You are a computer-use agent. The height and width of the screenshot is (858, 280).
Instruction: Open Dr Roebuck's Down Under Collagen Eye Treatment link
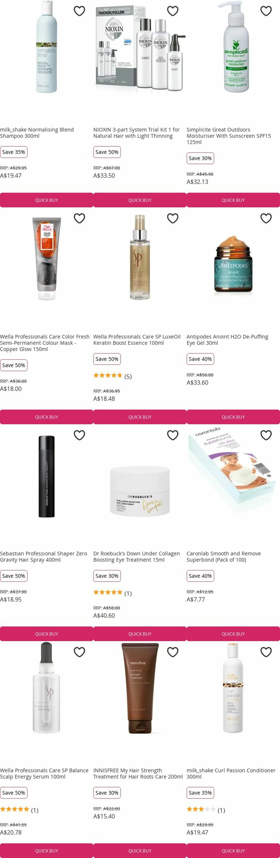click(137, 557)
